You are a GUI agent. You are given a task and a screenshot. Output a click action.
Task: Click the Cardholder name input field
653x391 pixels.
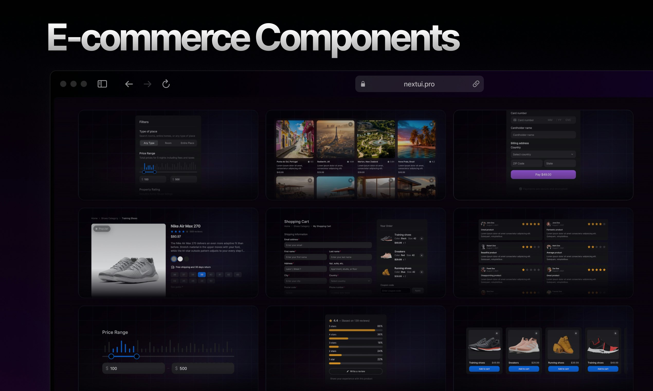point(543,135)
